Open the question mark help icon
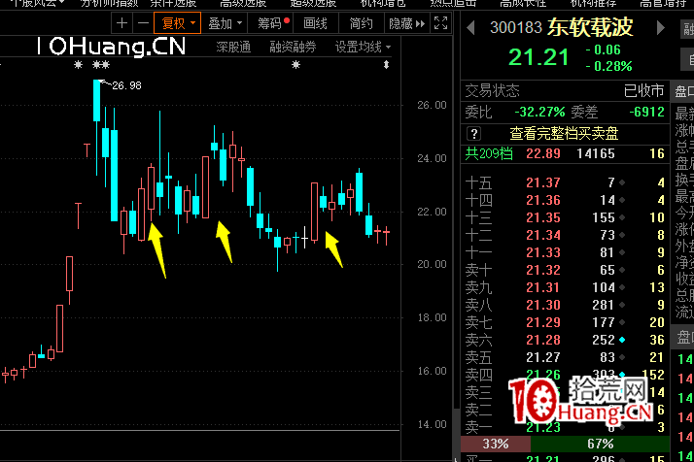Image resolution: width=694 pixels, height=462 pixels. click(473, 134)
